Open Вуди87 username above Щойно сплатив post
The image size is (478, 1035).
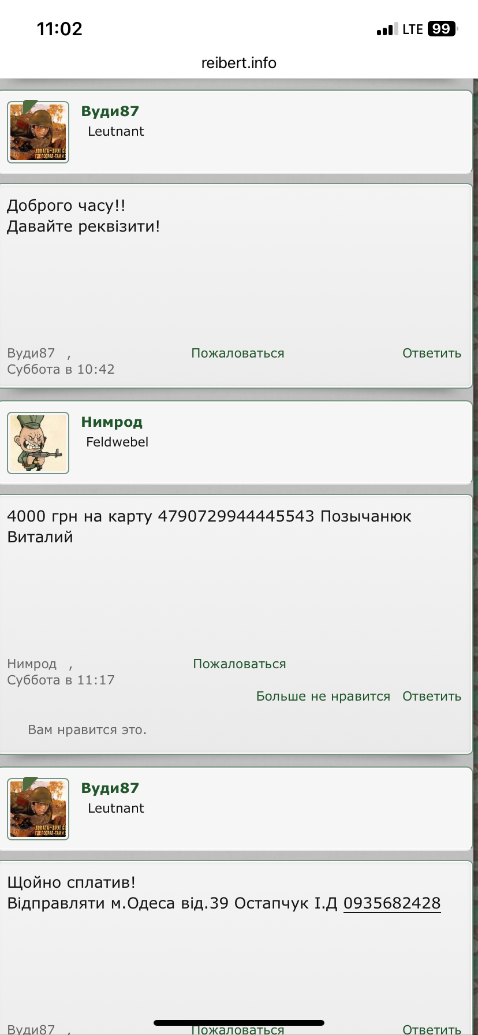110,788
